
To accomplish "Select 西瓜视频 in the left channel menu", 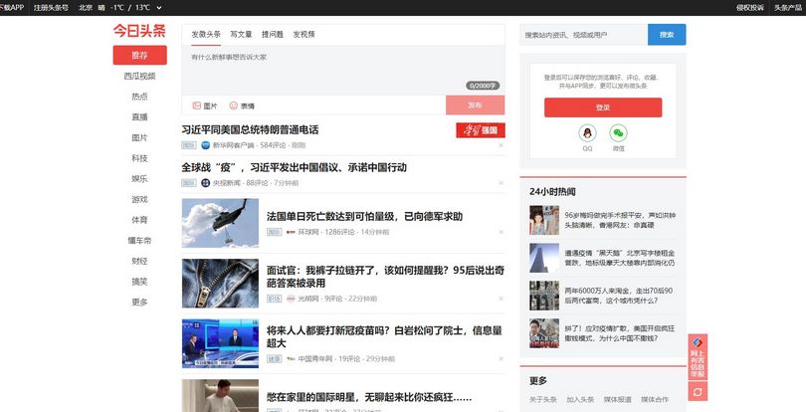I will 139,76.
